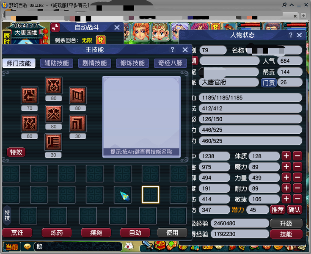Click the 辰时 time indicator
Screen dimensions: 311x254
pos(7,38)
